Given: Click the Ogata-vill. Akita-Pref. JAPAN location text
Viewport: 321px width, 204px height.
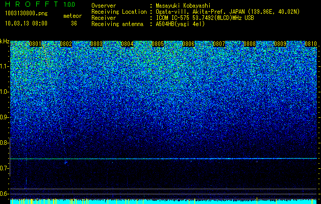Looking at the screenshot, I should (x=228, y=12).
